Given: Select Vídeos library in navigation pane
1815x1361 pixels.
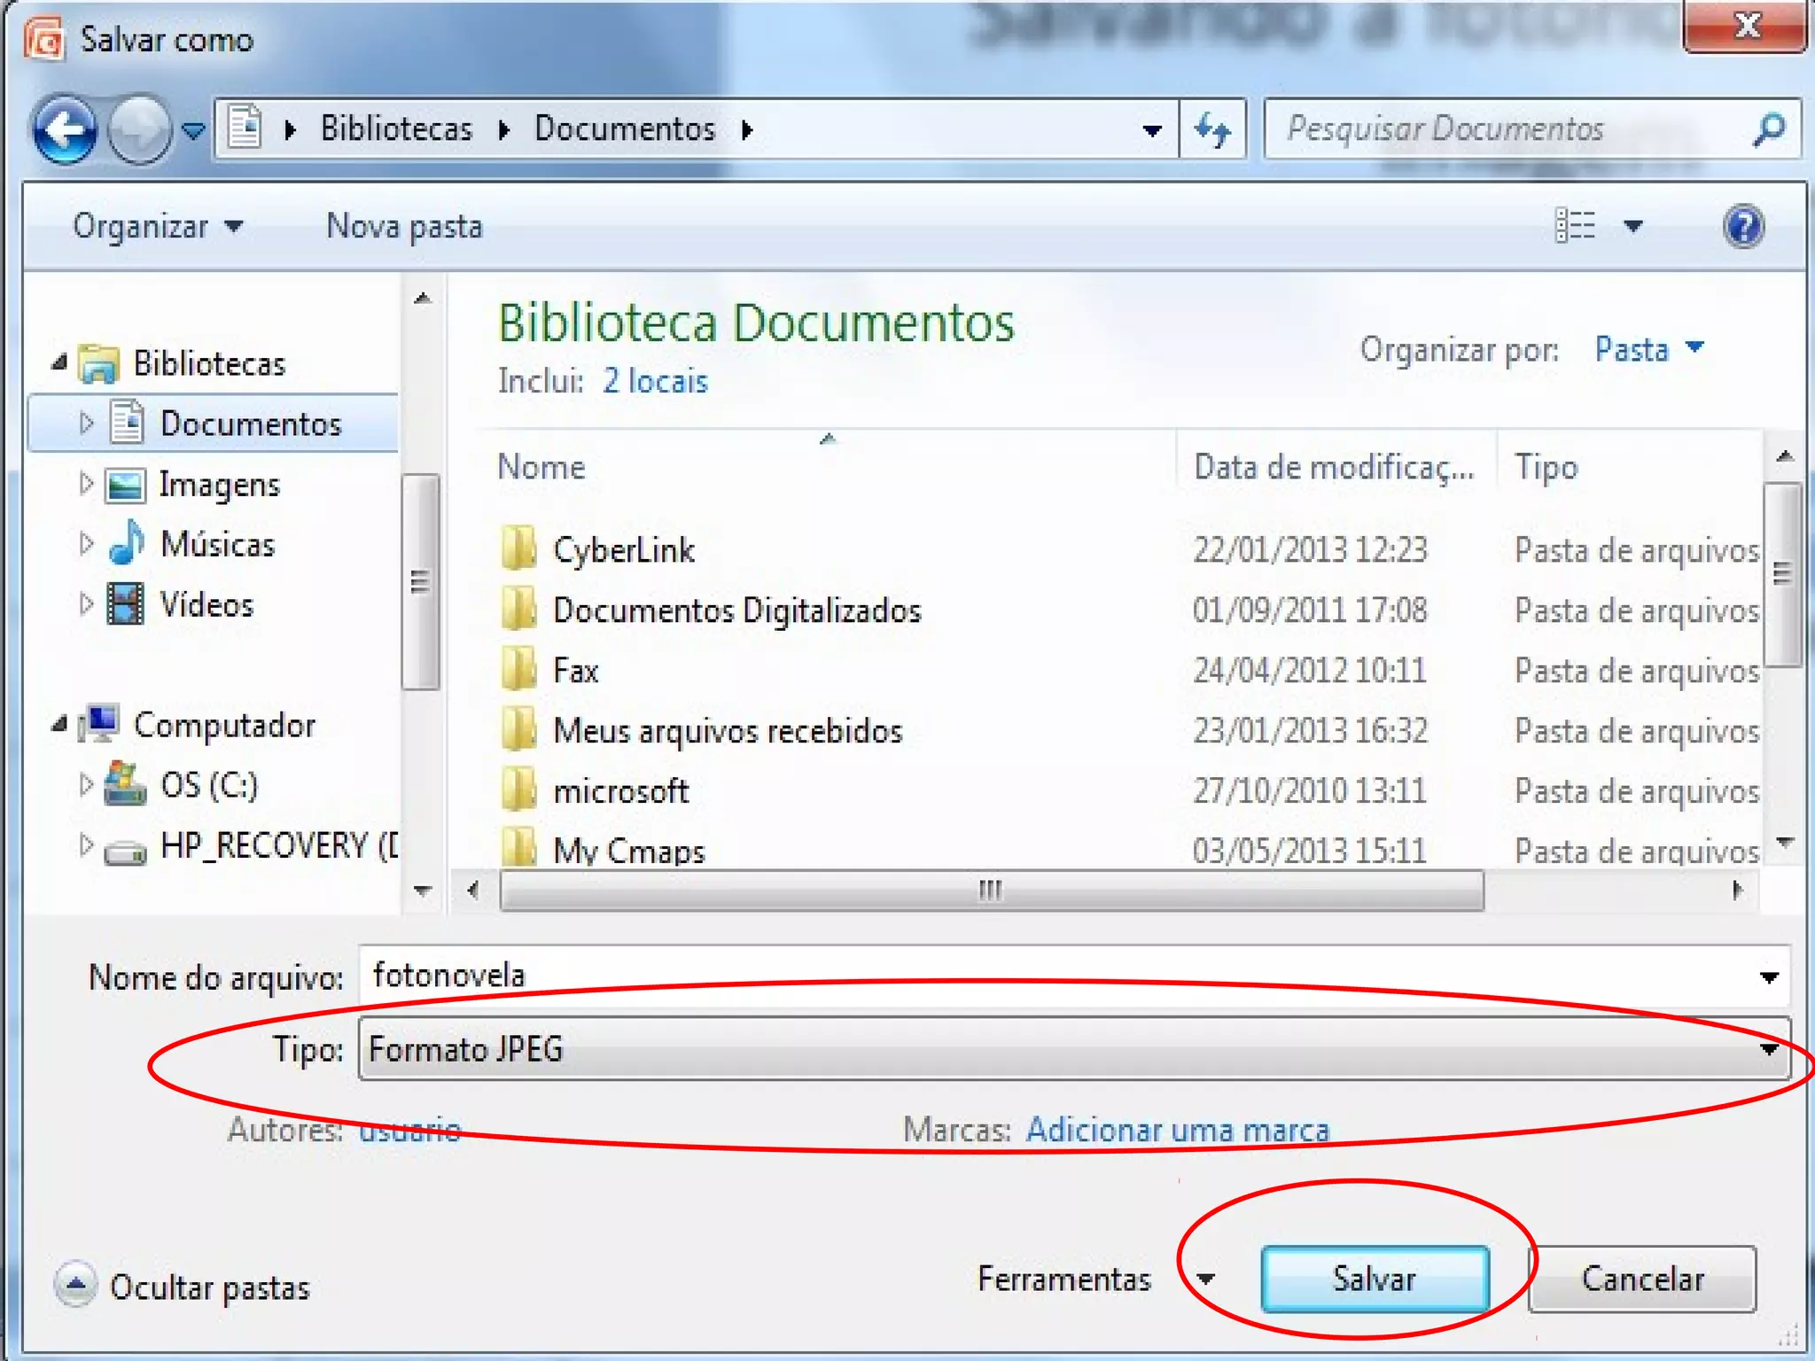Looking at the screenshot, I should (x=206, y=605).
